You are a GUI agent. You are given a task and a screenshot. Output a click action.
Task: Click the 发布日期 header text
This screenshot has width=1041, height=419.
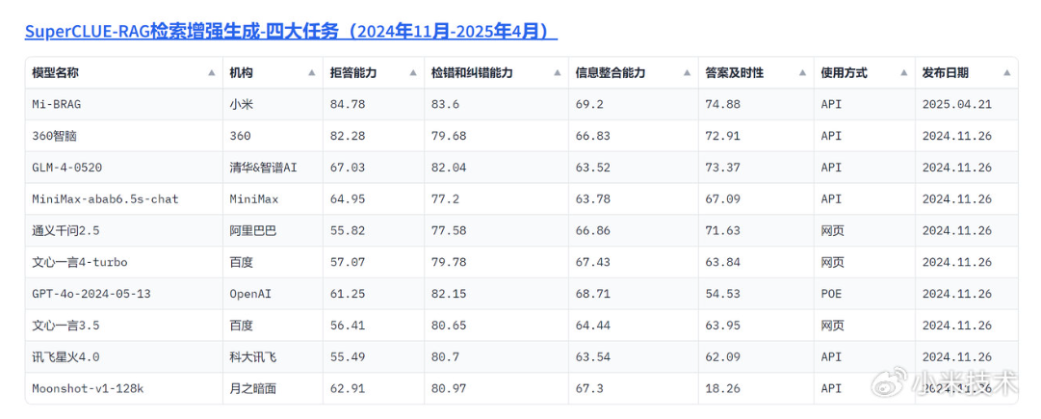(946, 73)
